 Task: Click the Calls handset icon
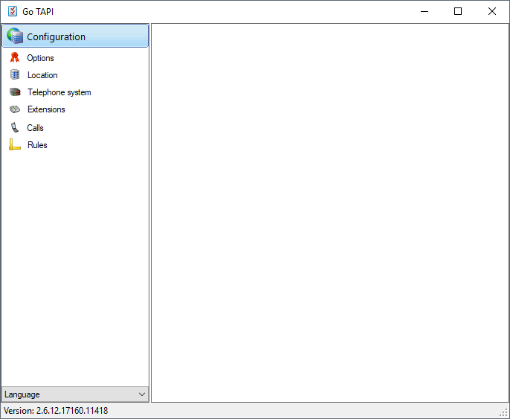click(x=15, y=127)
